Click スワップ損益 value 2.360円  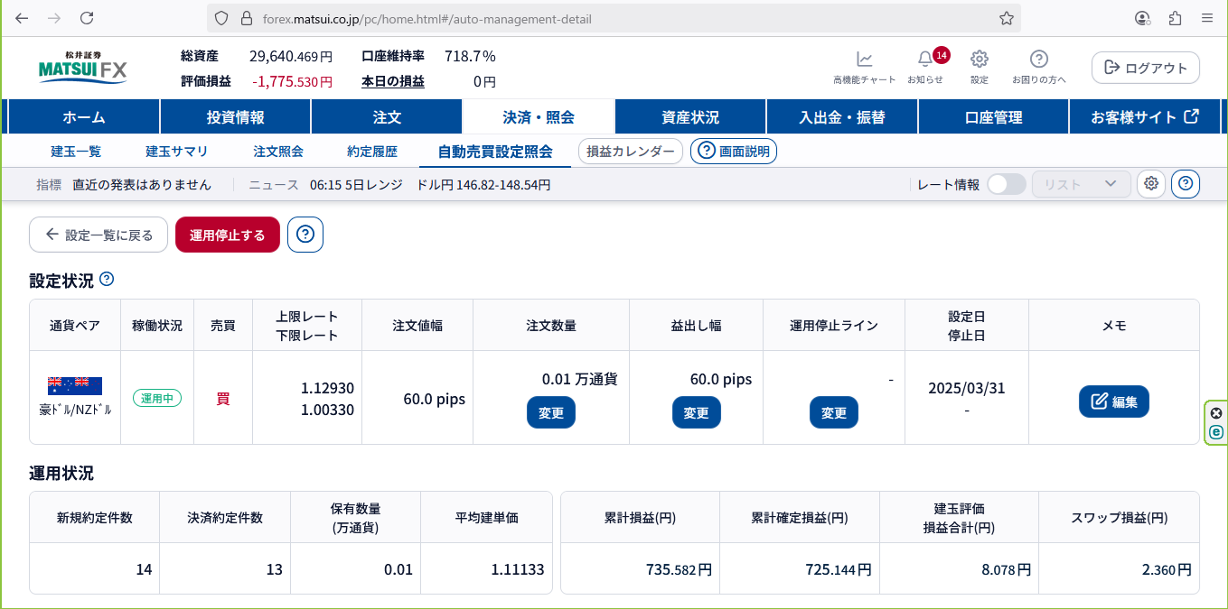click(1166, 570)
